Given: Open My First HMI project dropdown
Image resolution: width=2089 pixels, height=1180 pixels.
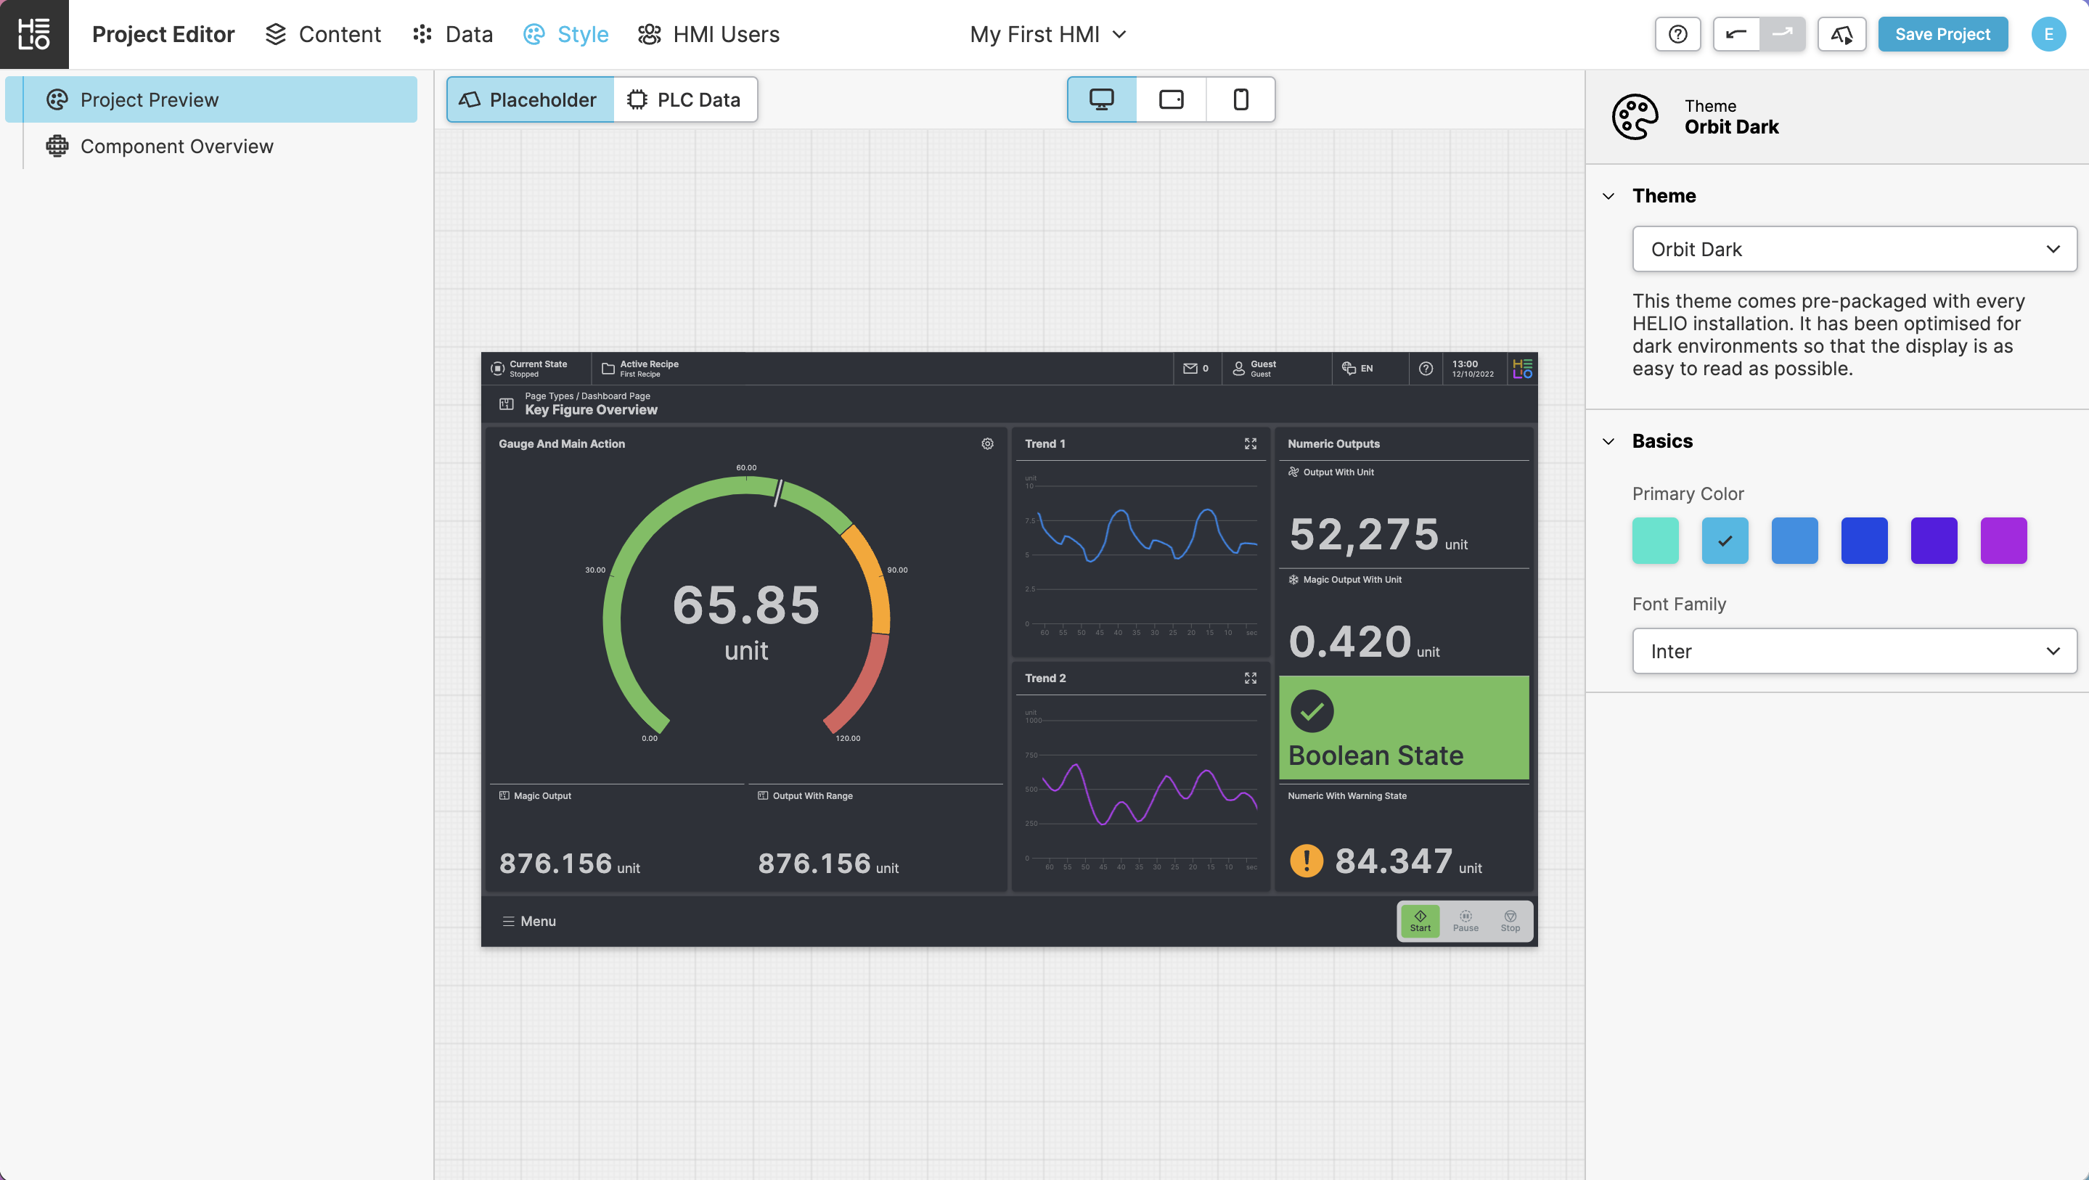Looking at the screenshot, I should click(x=1047, y=34).
